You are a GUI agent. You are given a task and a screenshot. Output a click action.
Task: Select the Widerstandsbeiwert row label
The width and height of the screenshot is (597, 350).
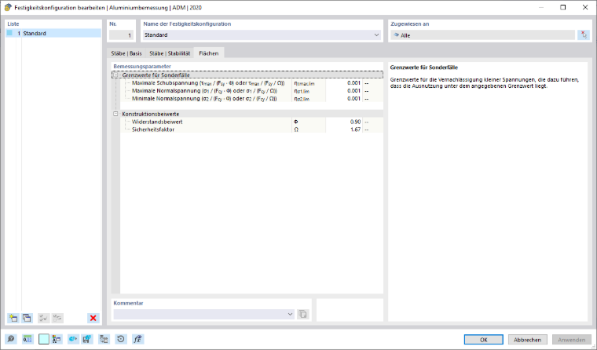157,122
